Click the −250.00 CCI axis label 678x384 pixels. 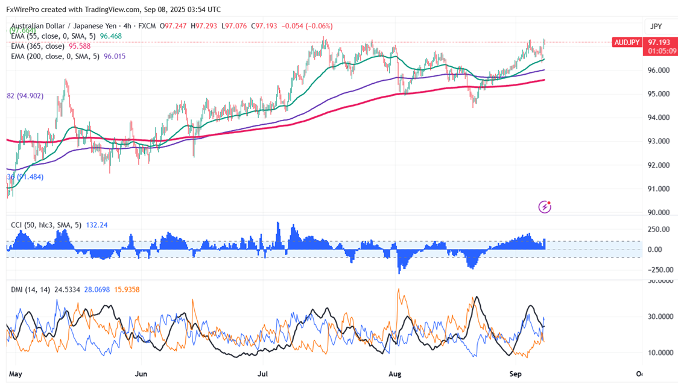(x=661, y=270)
